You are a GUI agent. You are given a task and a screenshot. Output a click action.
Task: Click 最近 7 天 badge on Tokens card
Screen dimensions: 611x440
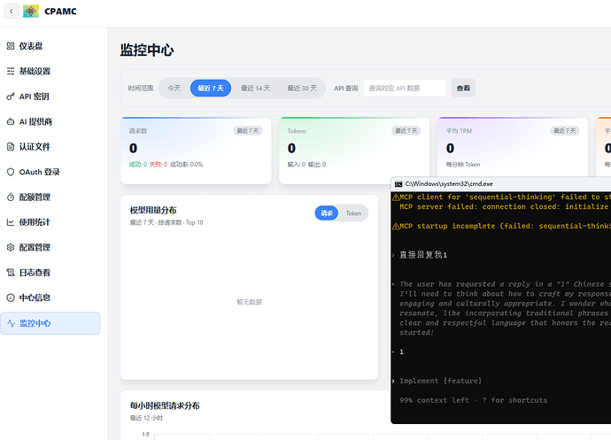[406, 130]
